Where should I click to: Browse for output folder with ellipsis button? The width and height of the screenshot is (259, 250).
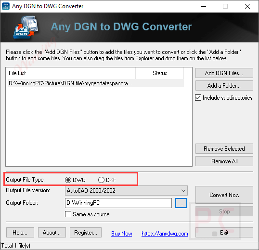(181, 203)
